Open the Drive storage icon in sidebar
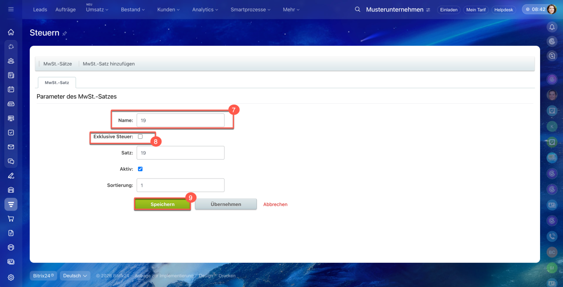The width and height of the screenshot is (563, 287). [x=11, y=104]
